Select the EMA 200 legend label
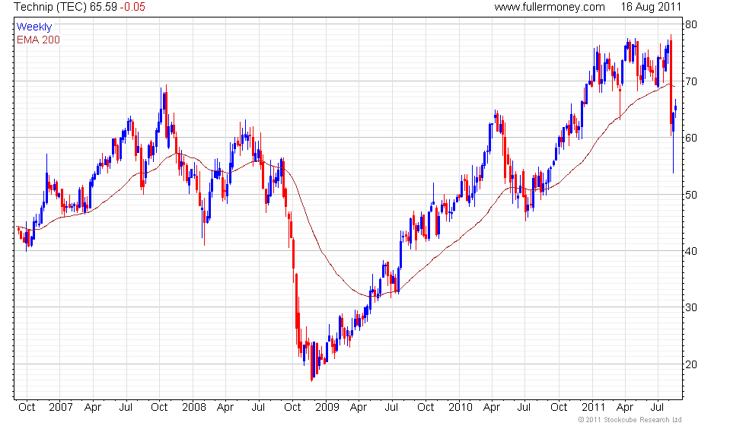746x426 pixels. 38,40
